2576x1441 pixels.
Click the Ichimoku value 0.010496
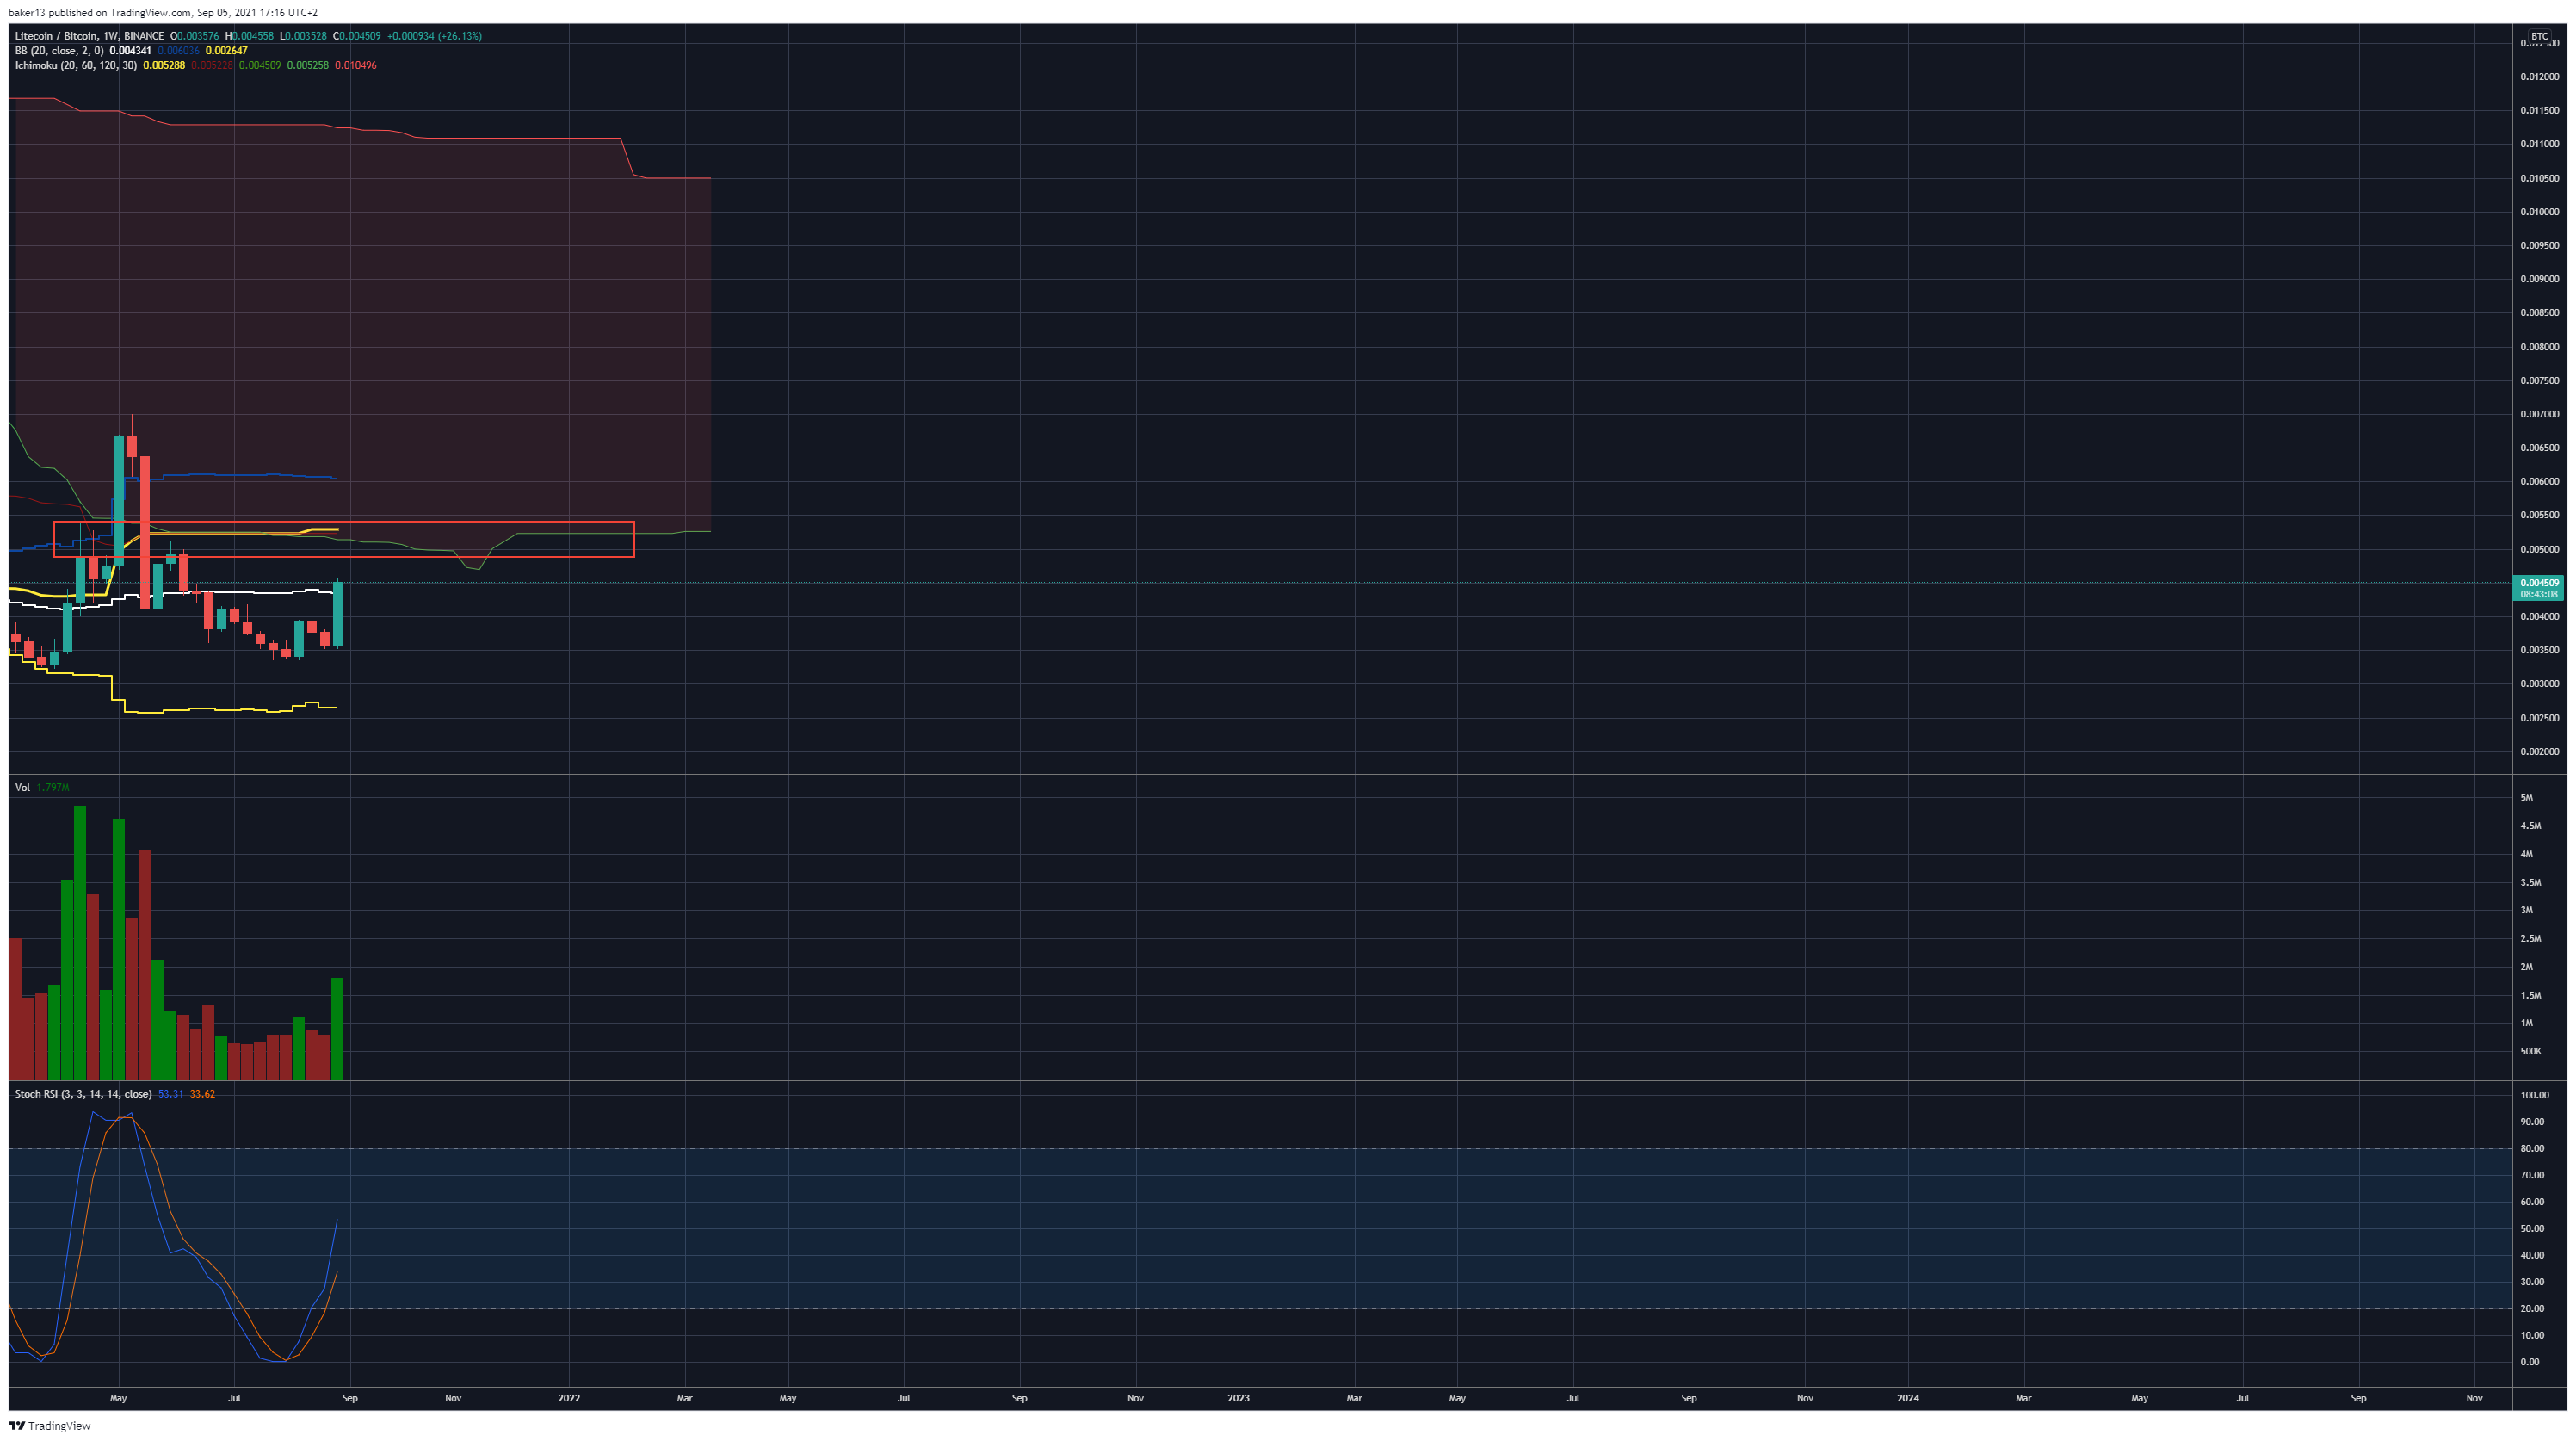(356, 65)
